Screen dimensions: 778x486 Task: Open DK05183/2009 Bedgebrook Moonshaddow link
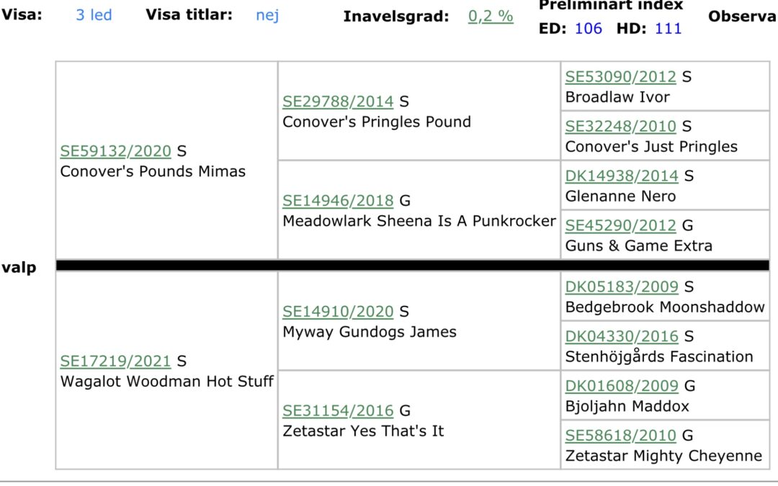(622, 287)
